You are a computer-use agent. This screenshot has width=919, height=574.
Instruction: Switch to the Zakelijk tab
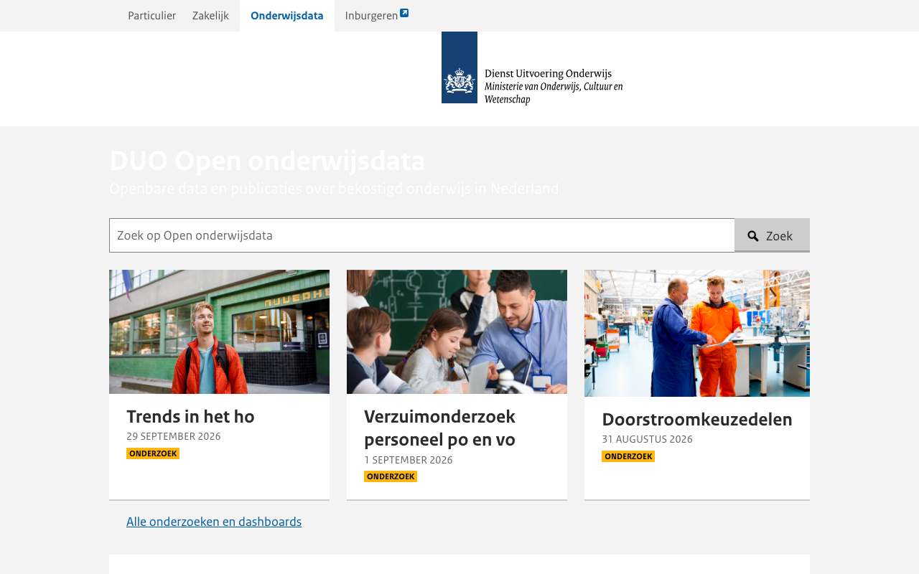tap(210, 16)
